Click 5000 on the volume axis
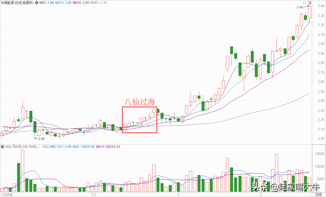Image resolution: width=326 pixels, height=197 pixels. tap(321, 179)
